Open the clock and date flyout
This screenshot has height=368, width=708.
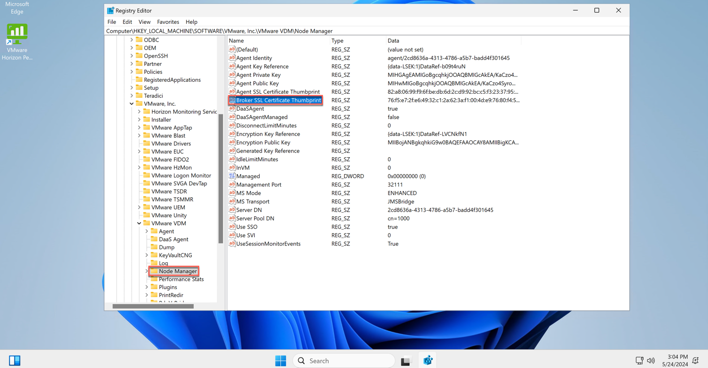coord(675,361)
